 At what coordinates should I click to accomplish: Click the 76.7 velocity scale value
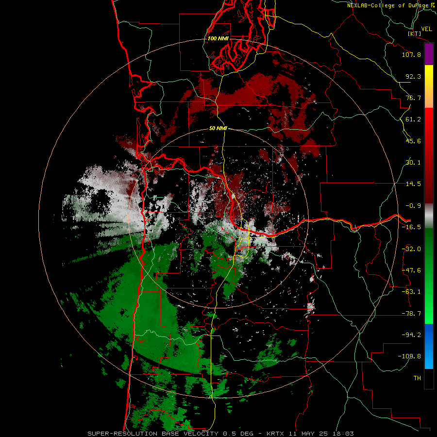(x=413, y=98)
